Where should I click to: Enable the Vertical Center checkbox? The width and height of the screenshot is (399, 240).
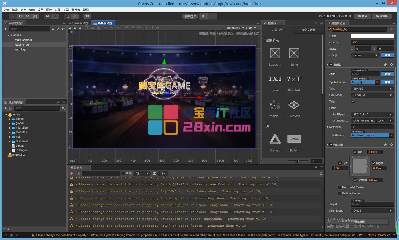(339, 193)
